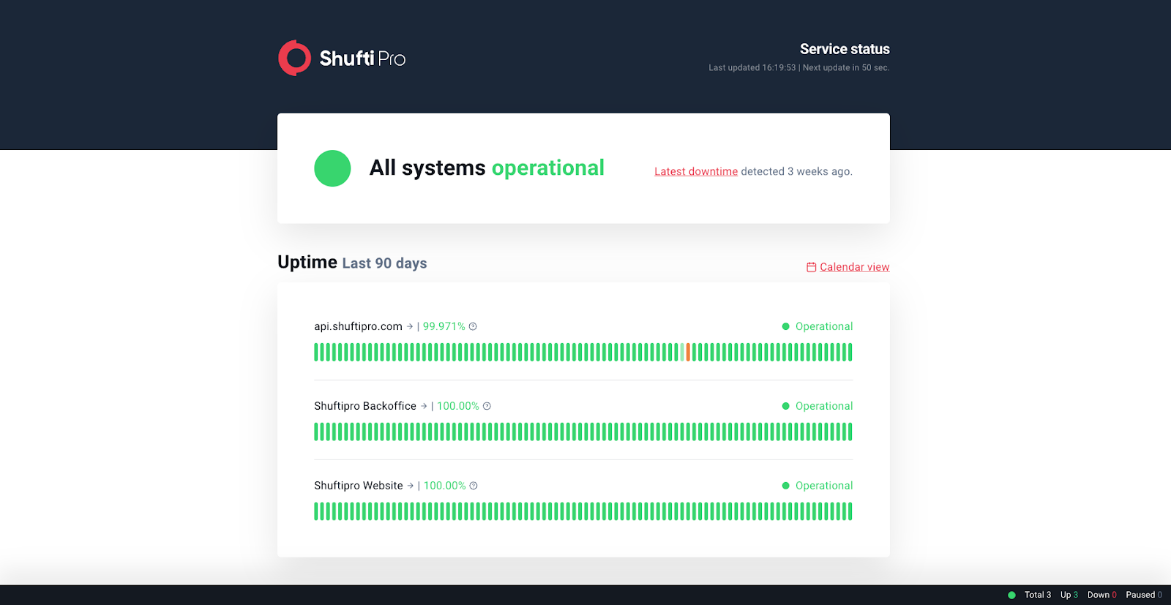Screen dimensions: 1171x605
Task: Open the Calendar view link
Action: coord(854,267)
